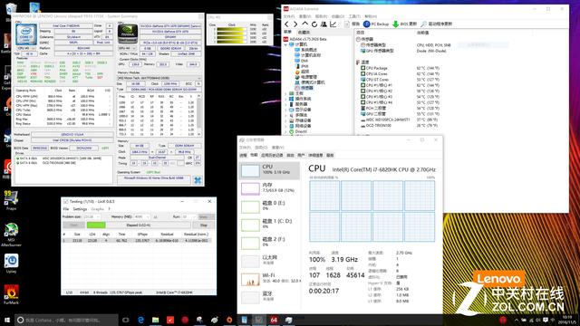Open FurMark desktop shortcut
This screenshot has width=580, height=326.
click(x=11, y=294)
